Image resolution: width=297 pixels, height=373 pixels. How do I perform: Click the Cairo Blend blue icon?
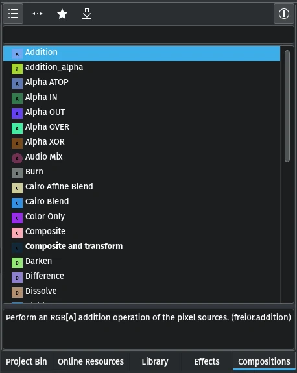(17, 203)
